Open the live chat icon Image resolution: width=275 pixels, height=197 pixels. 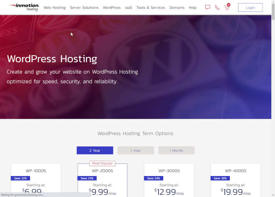click(x=208, y=7)
